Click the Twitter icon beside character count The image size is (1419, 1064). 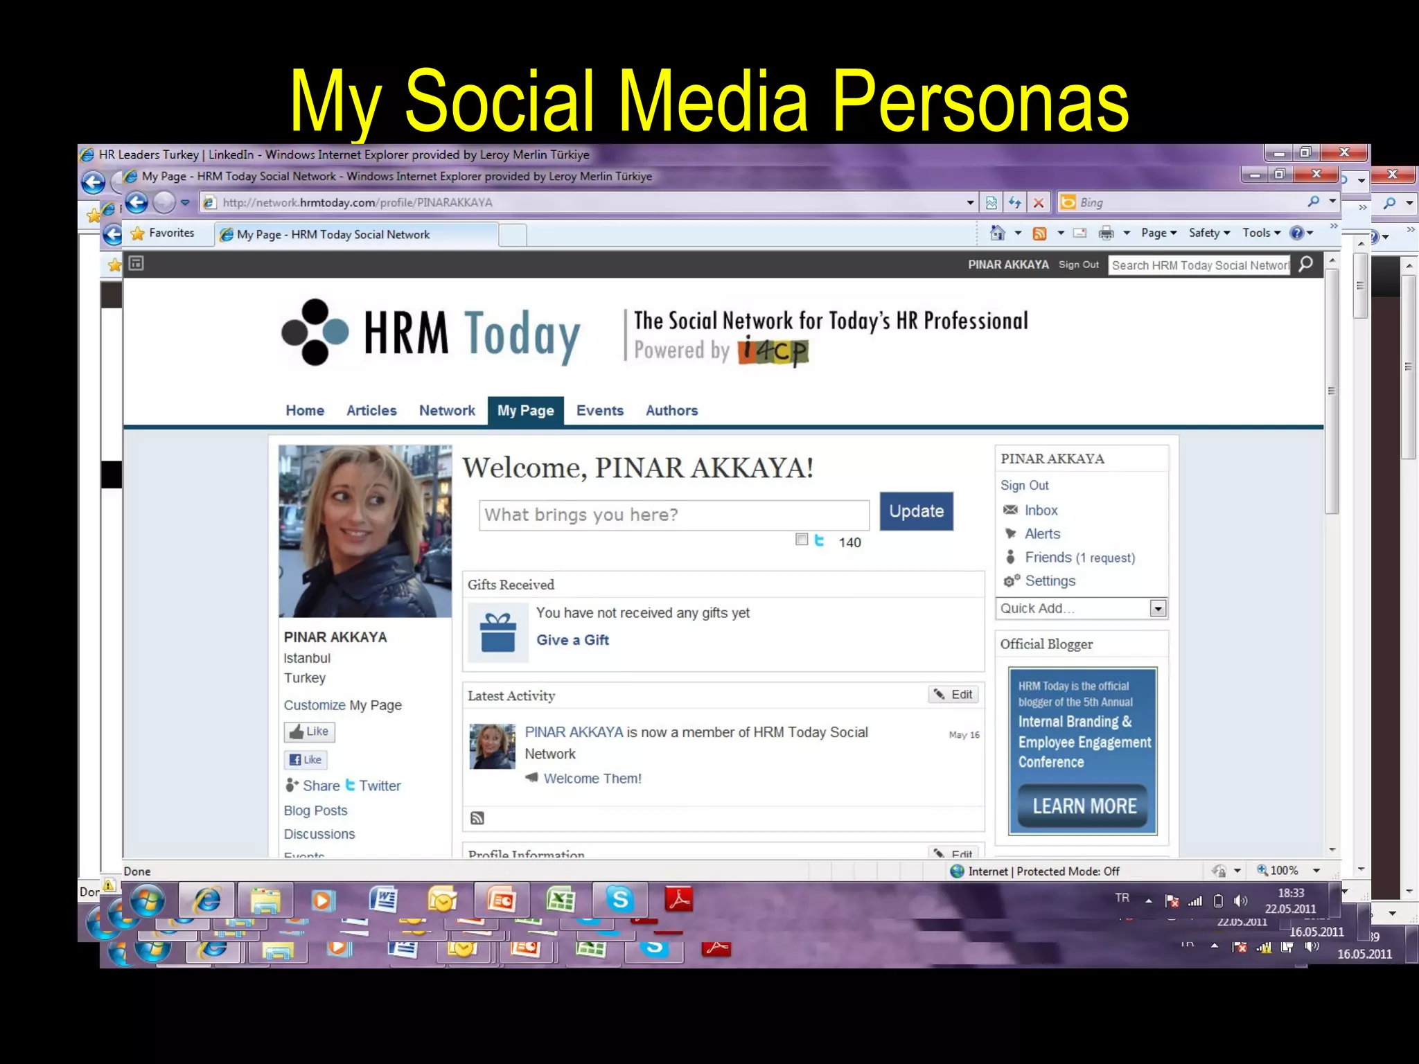tap(819, 540)
